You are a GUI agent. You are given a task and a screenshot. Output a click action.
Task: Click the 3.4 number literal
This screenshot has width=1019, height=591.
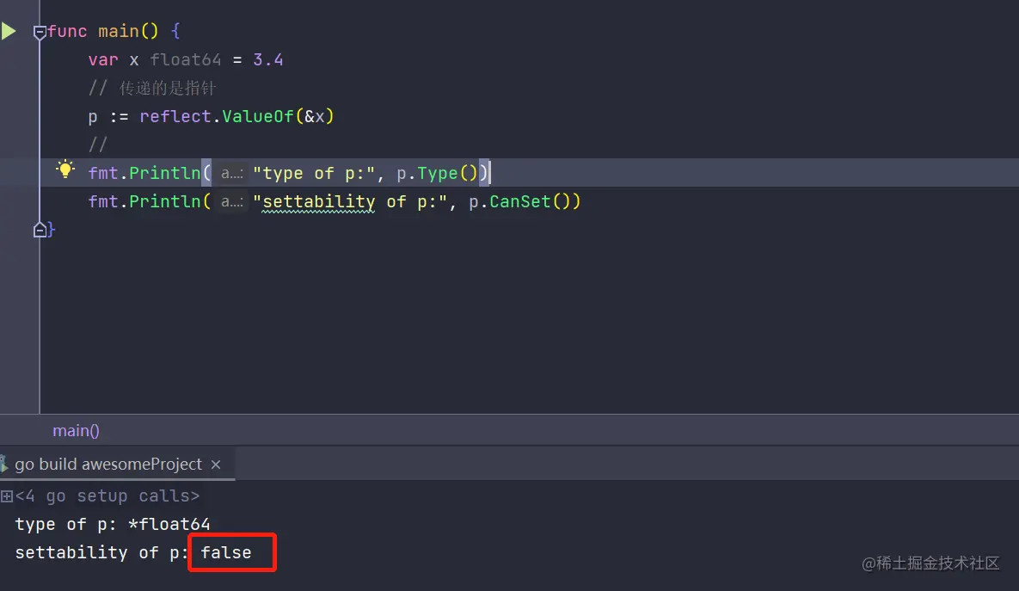[267, 60]
